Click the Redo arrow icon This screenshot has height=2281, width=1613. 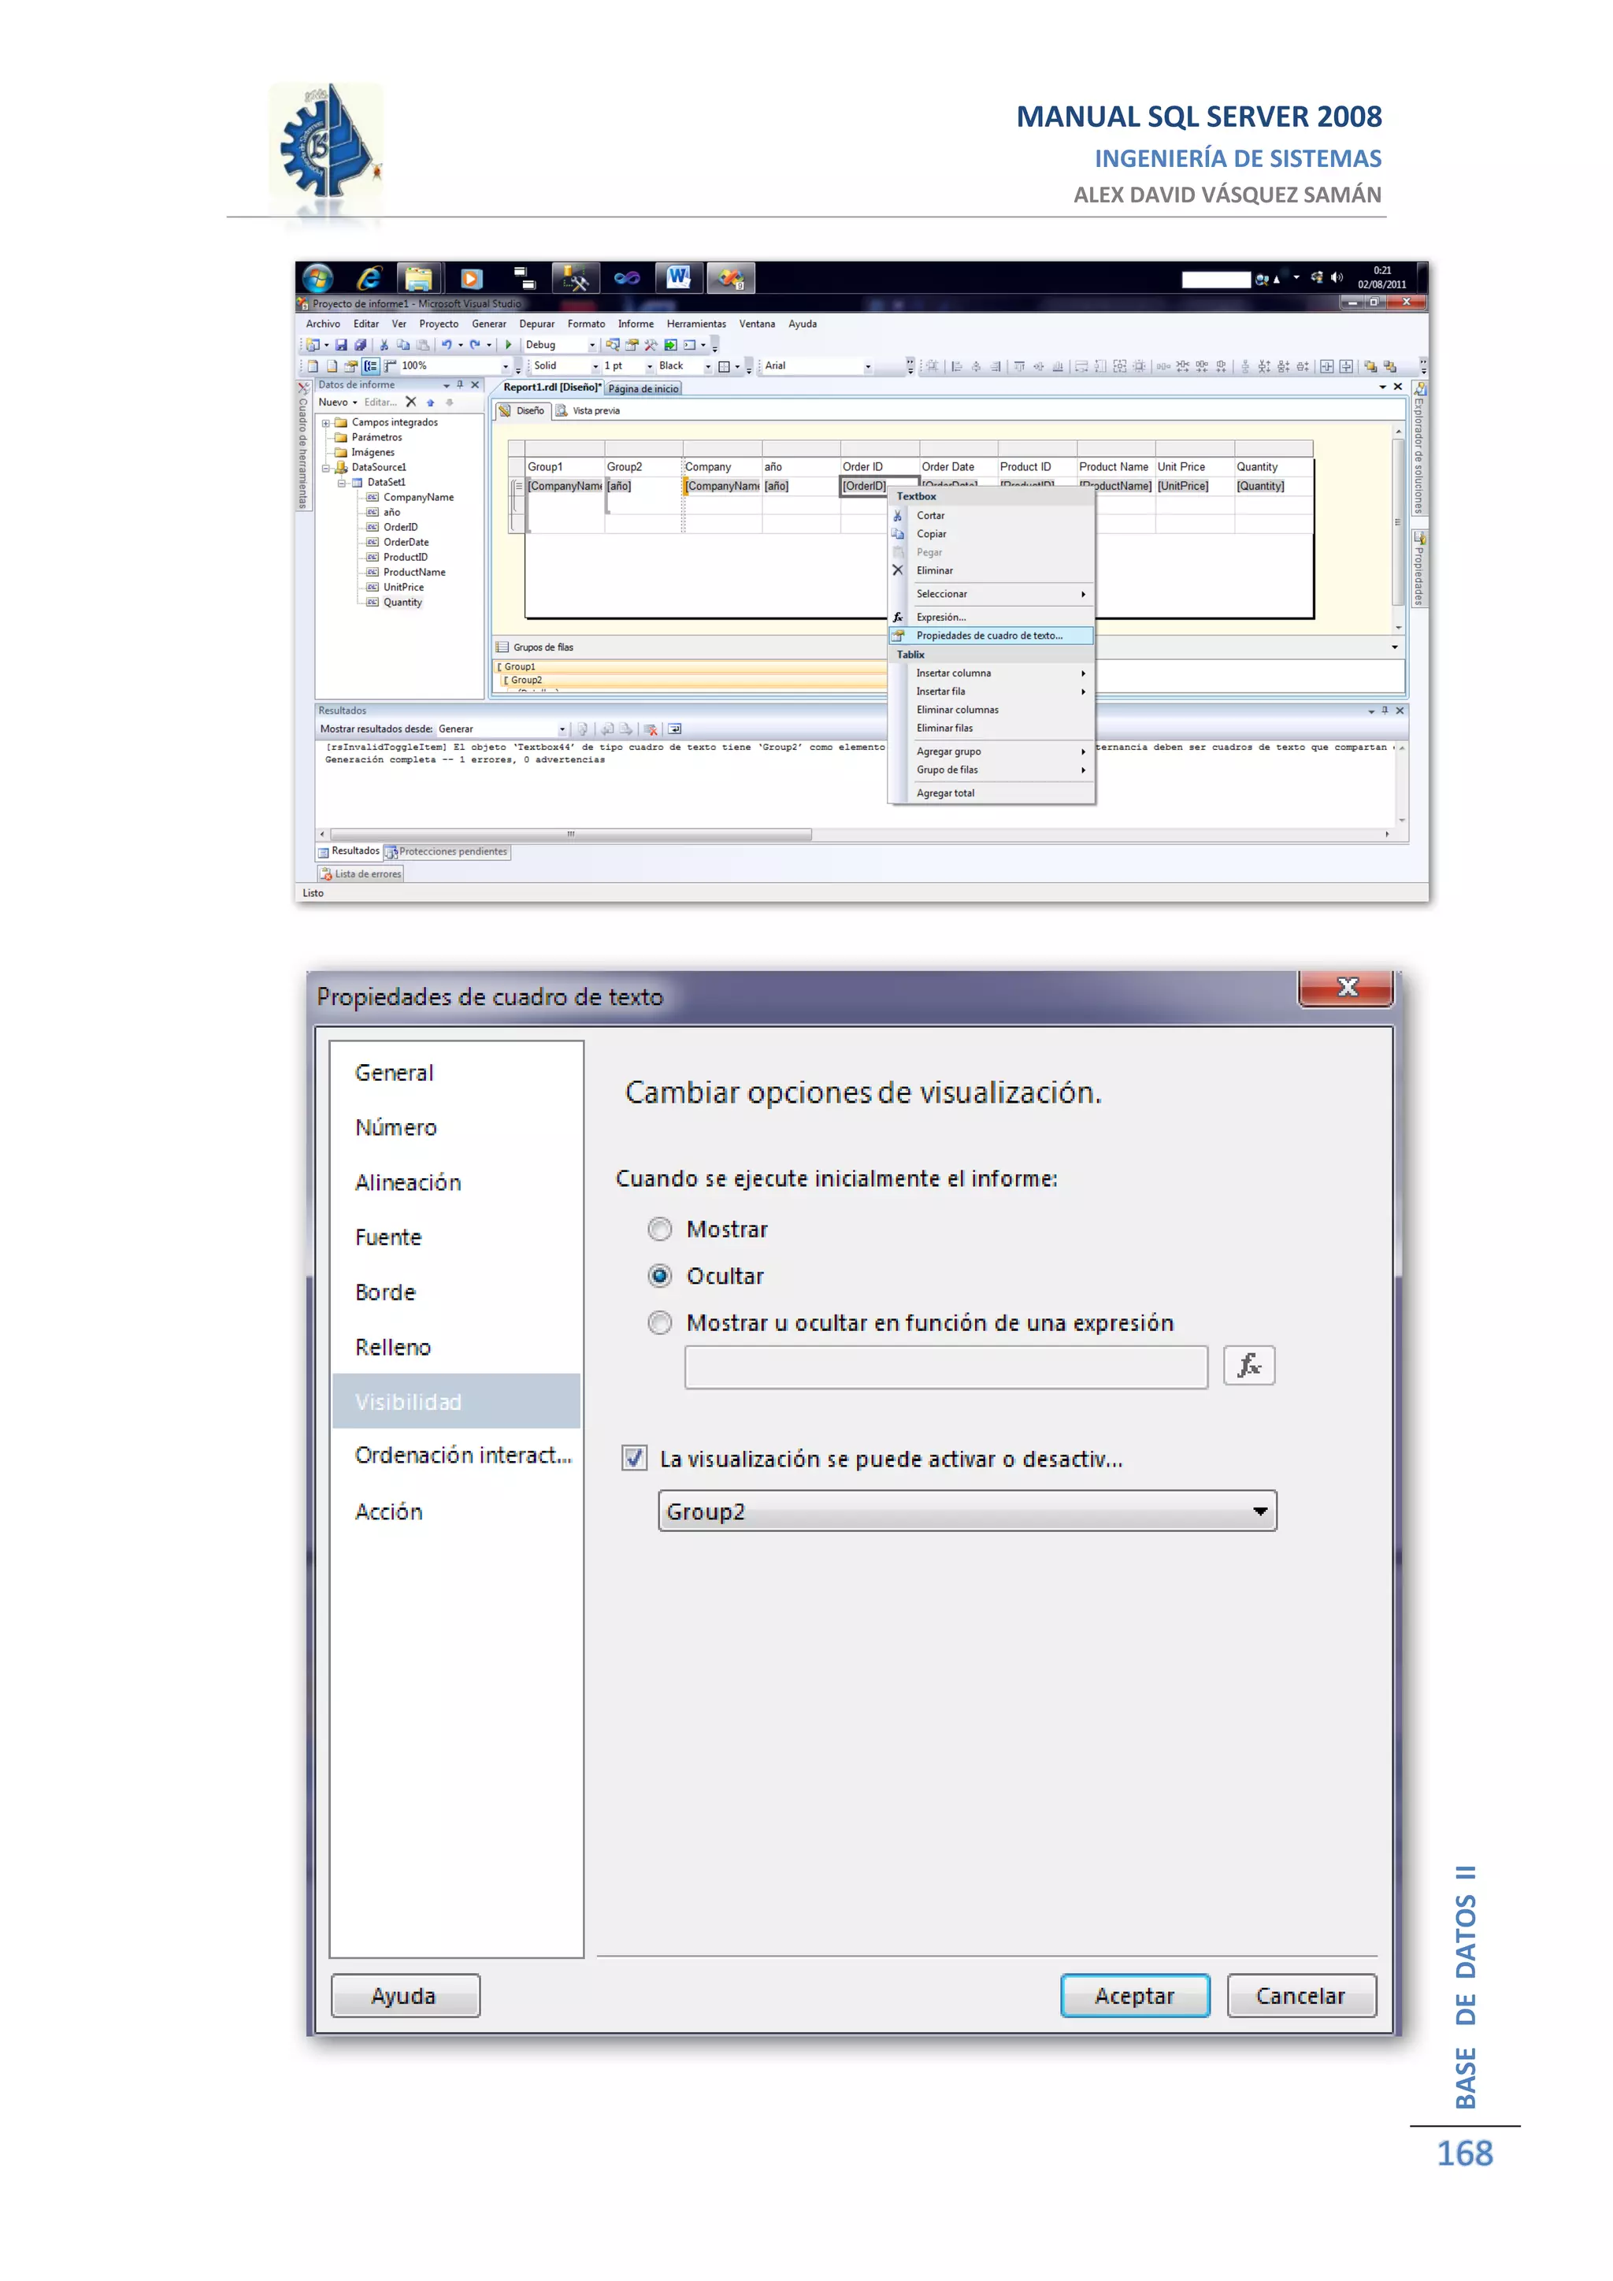click(x=475, y=345)
